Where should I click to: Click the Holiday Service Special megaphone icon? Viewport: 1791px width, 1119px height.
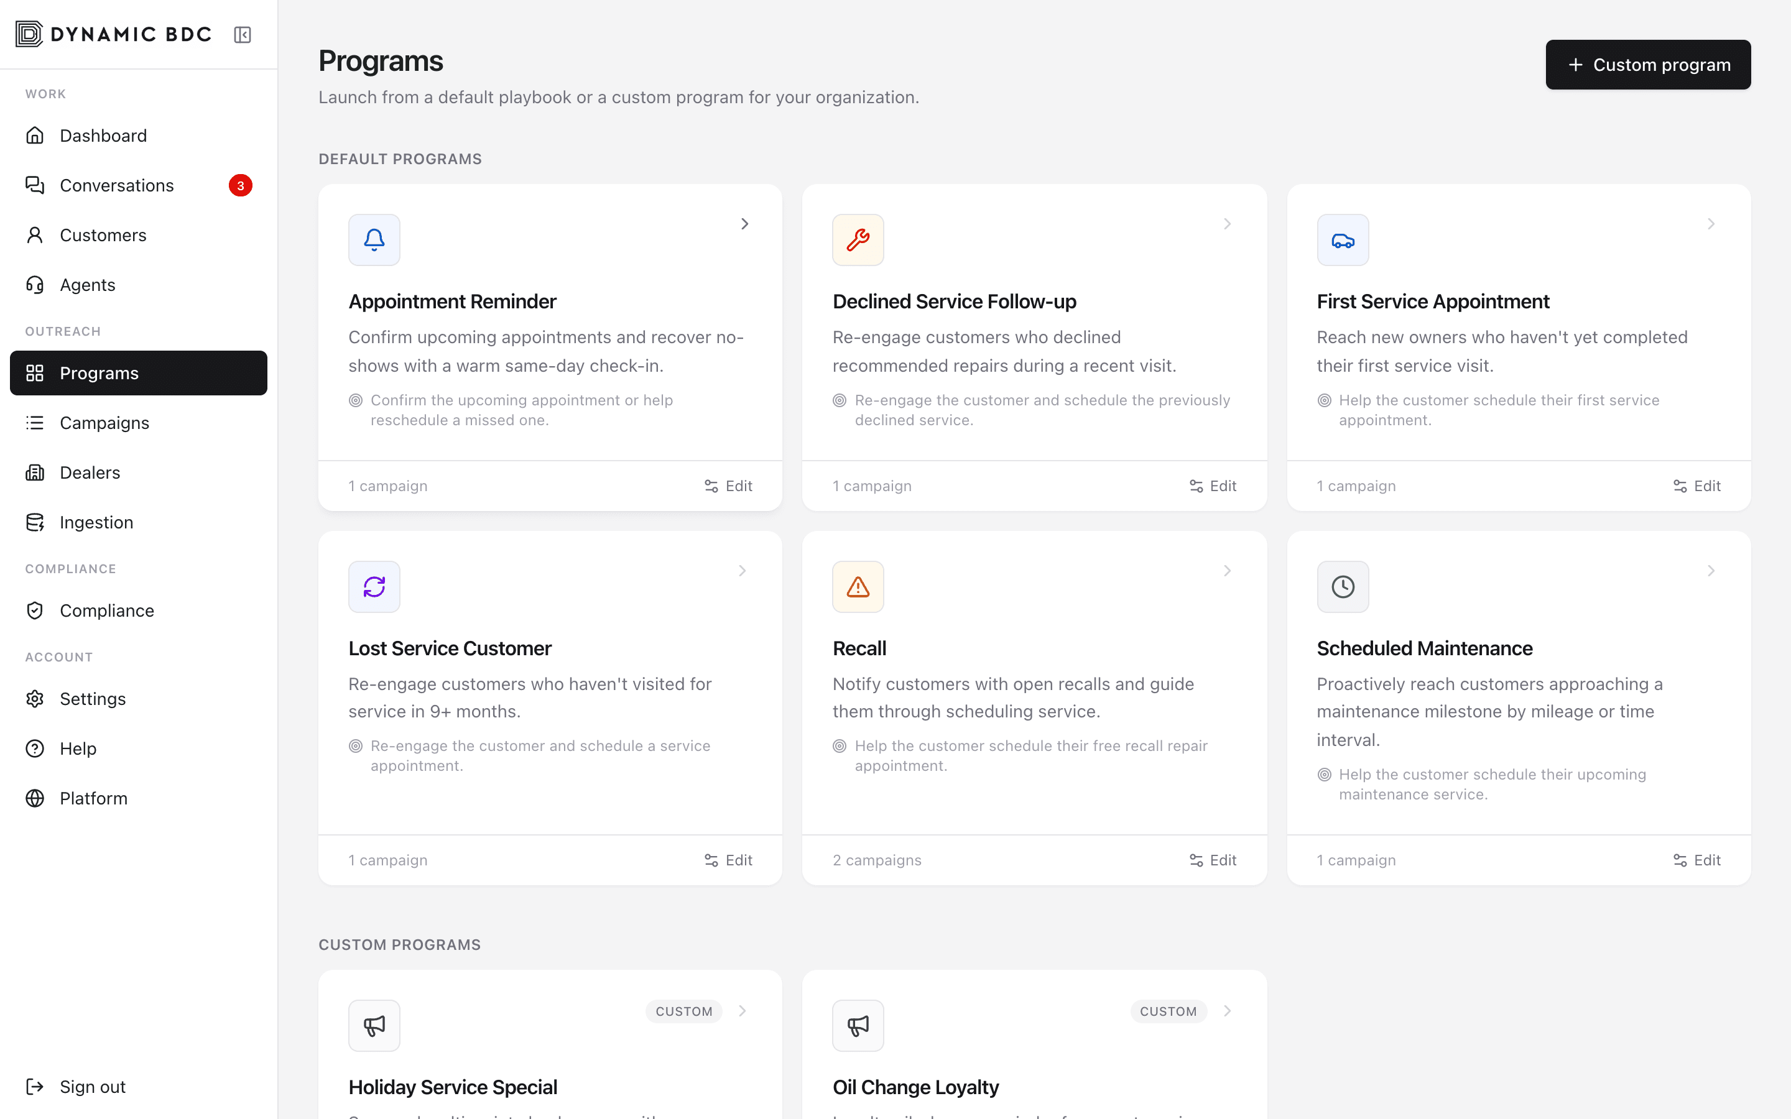(374, 1026)
